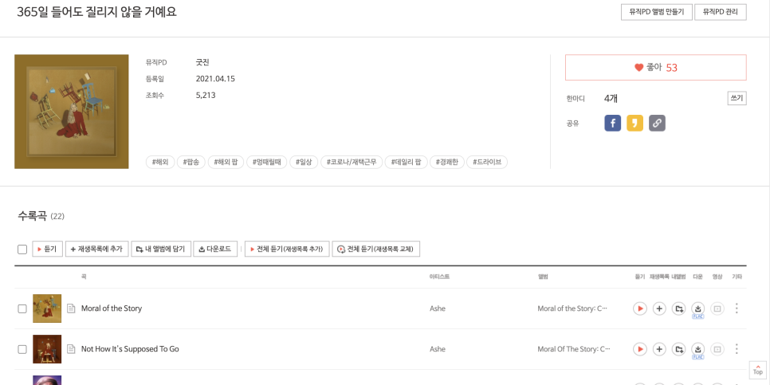Open the #일상 tag
This screenshot has width=770, height=385.
(x=304, y=162)
